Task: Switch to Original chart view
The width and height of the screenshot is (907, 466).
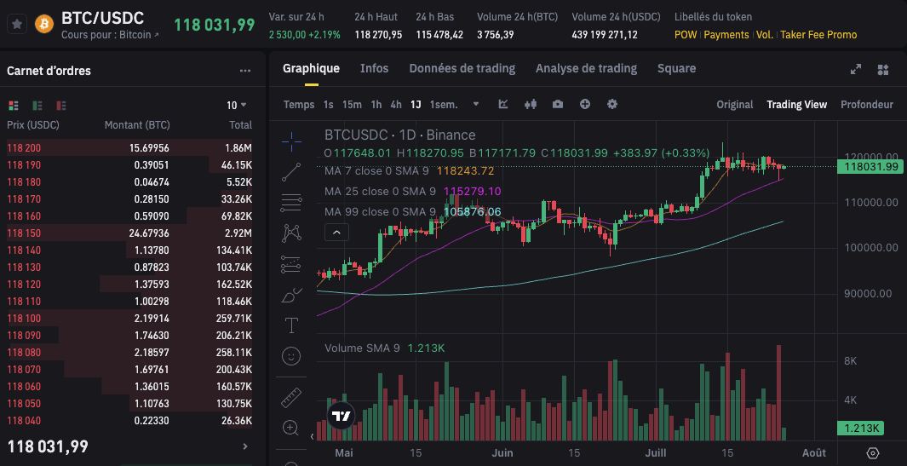Action: pyautogui.click(x=735, y=105)
